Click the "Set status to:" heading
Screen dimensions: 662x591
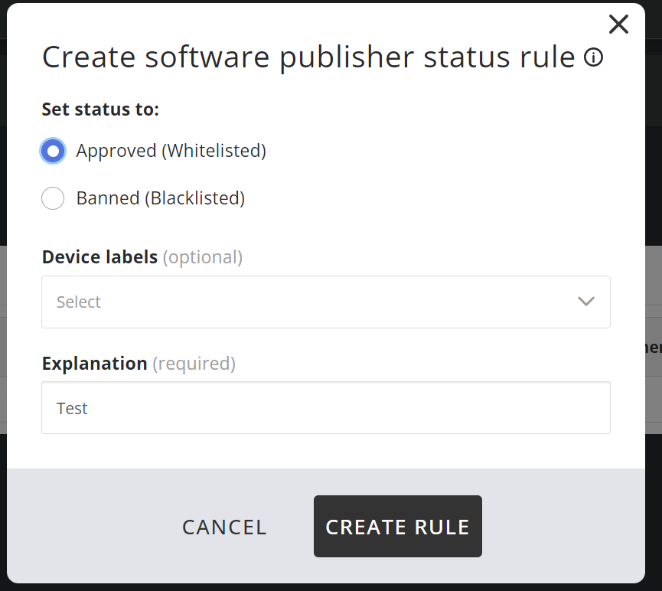[100, 109]
